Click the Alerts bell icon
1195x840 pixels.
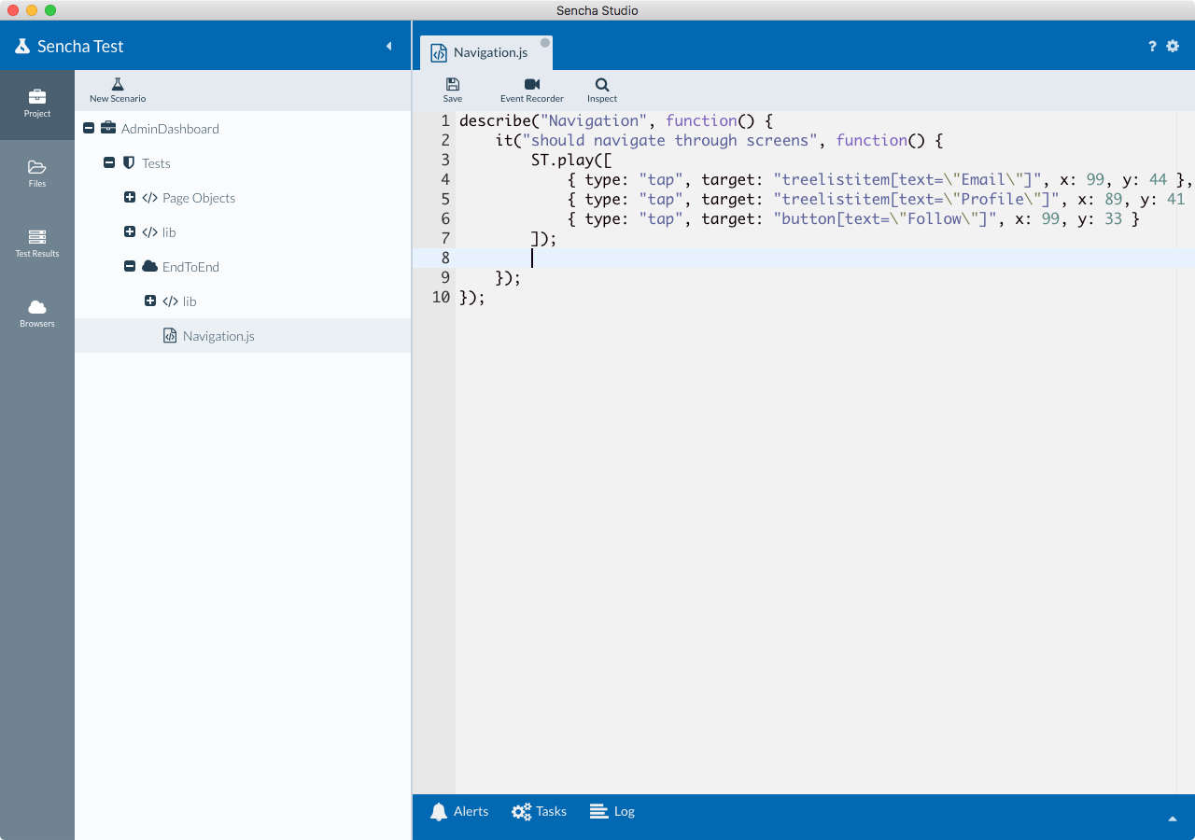click(439, 812)
